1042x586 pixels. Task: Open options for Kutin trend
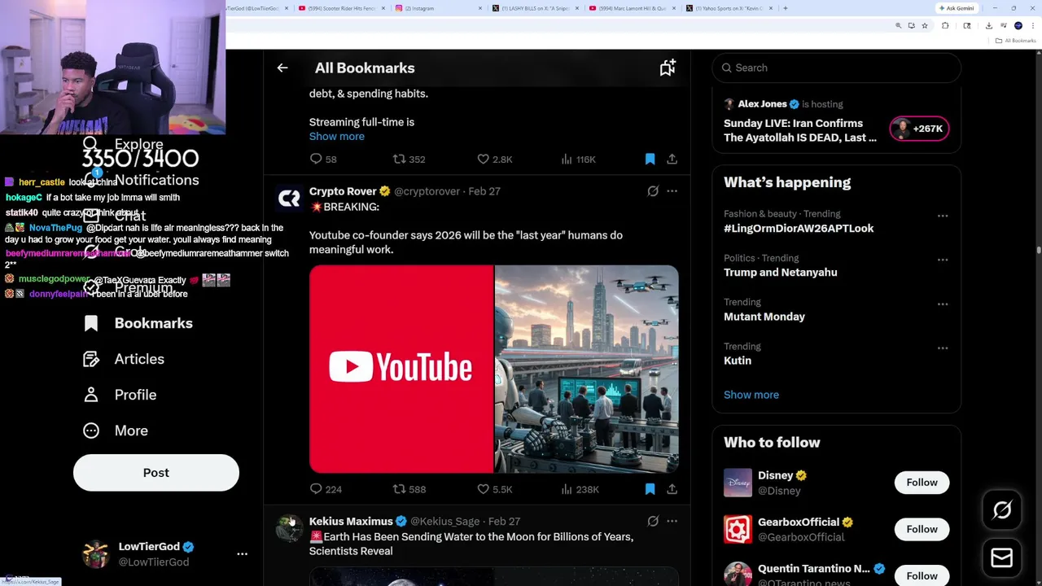coord(943,348)
